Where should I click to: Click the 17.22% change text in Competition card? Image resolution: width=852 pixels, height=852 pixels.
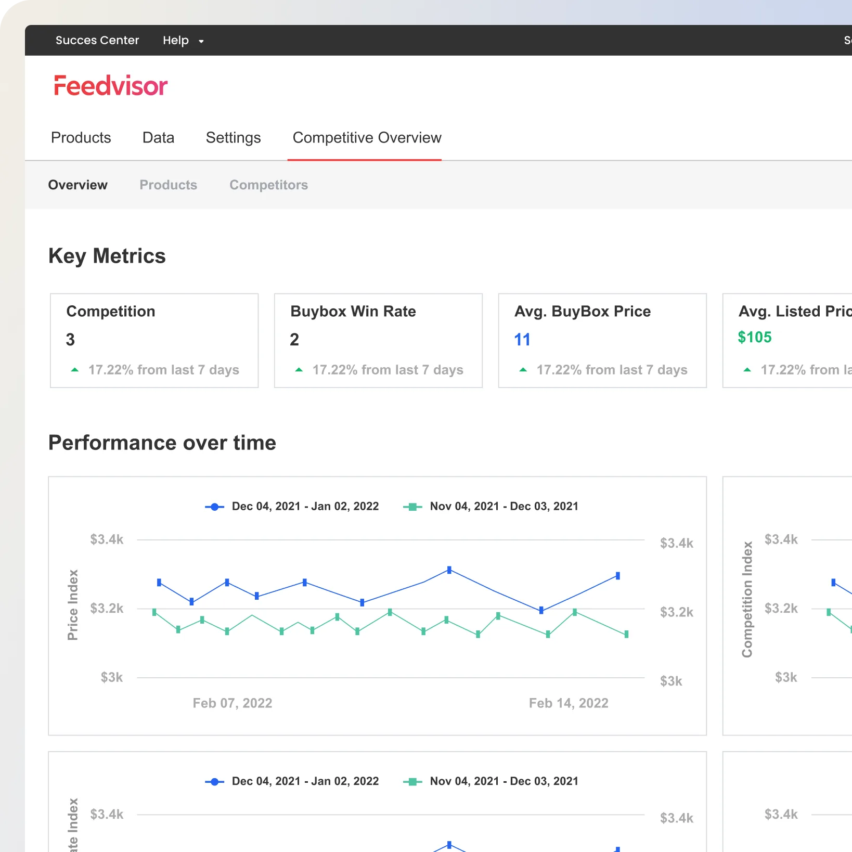[x=164, y=370]
